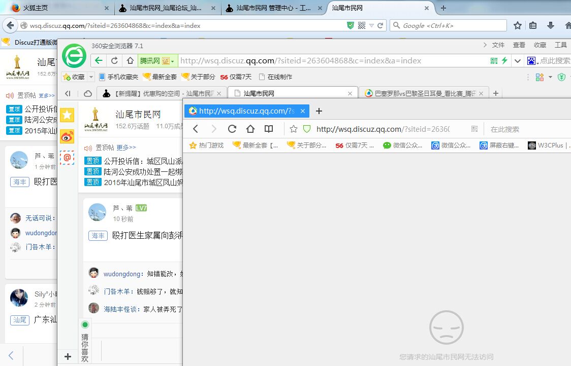571x366 pixels.
Task: Open 工具 menu in 360 browser
Action: pos(560,45)
